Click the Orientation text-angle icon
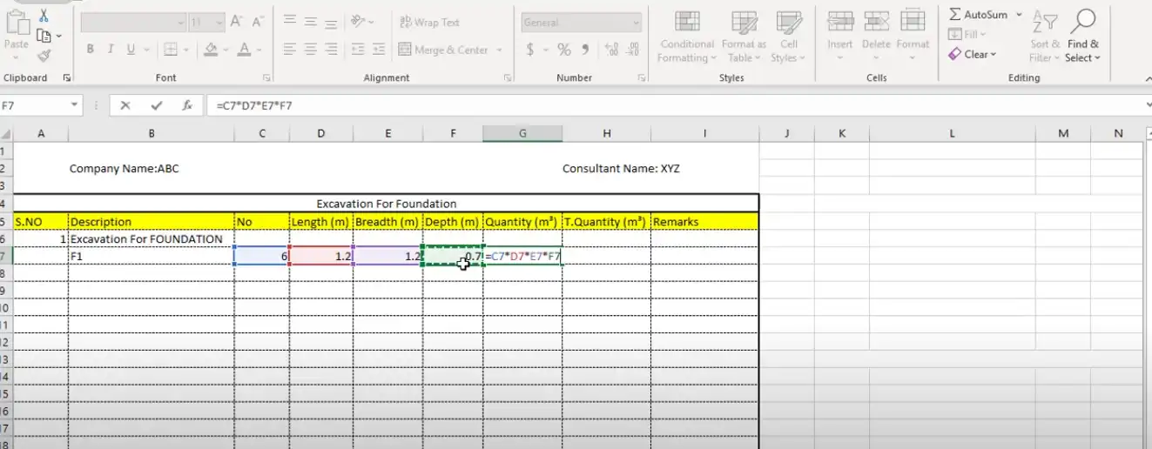Screen dimensions: 1152x449 pos(358,22)
